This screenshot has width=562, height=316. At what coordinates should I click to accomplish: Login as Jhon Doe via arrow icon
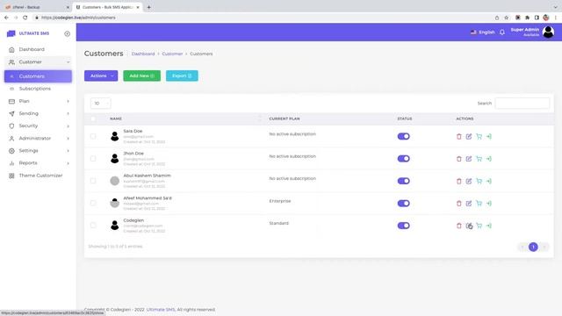(489, 159)
